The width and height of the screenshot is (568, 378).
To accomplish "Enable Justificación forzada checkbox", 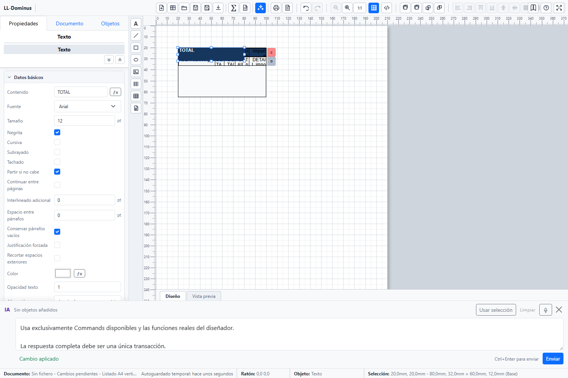I will [x=57, y=245].
